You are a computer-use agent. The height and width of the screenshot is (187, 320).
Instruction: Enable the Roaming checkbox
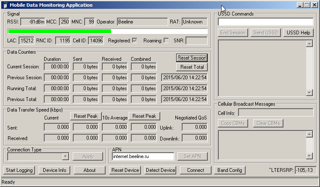coord(166,41)
